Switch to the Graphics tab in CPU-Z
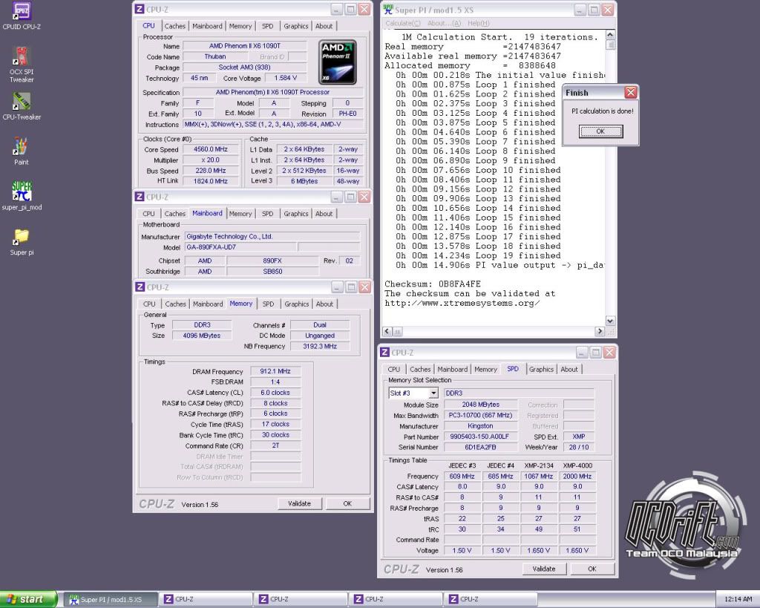This screenshot has height=608, width=760. [x=295, y=25]
